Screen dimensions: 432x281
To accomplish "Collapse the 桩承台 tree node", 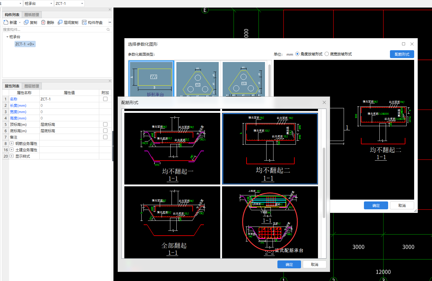I will coord(7,37).
